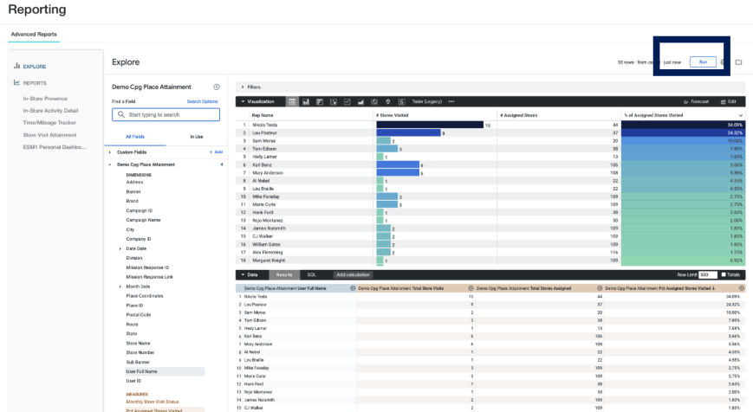Collapse the Visualization panel

243,101
